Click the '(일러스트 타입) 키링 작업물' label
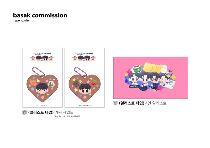The height and width of the screenshot is (148, 210). pyautogui.click(x=51, y=112)
